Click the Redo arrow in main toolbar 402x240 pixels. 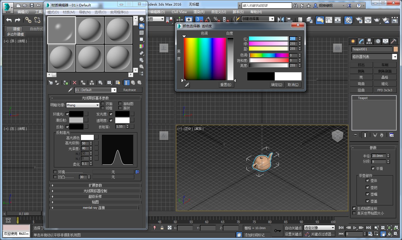[18, 20]
